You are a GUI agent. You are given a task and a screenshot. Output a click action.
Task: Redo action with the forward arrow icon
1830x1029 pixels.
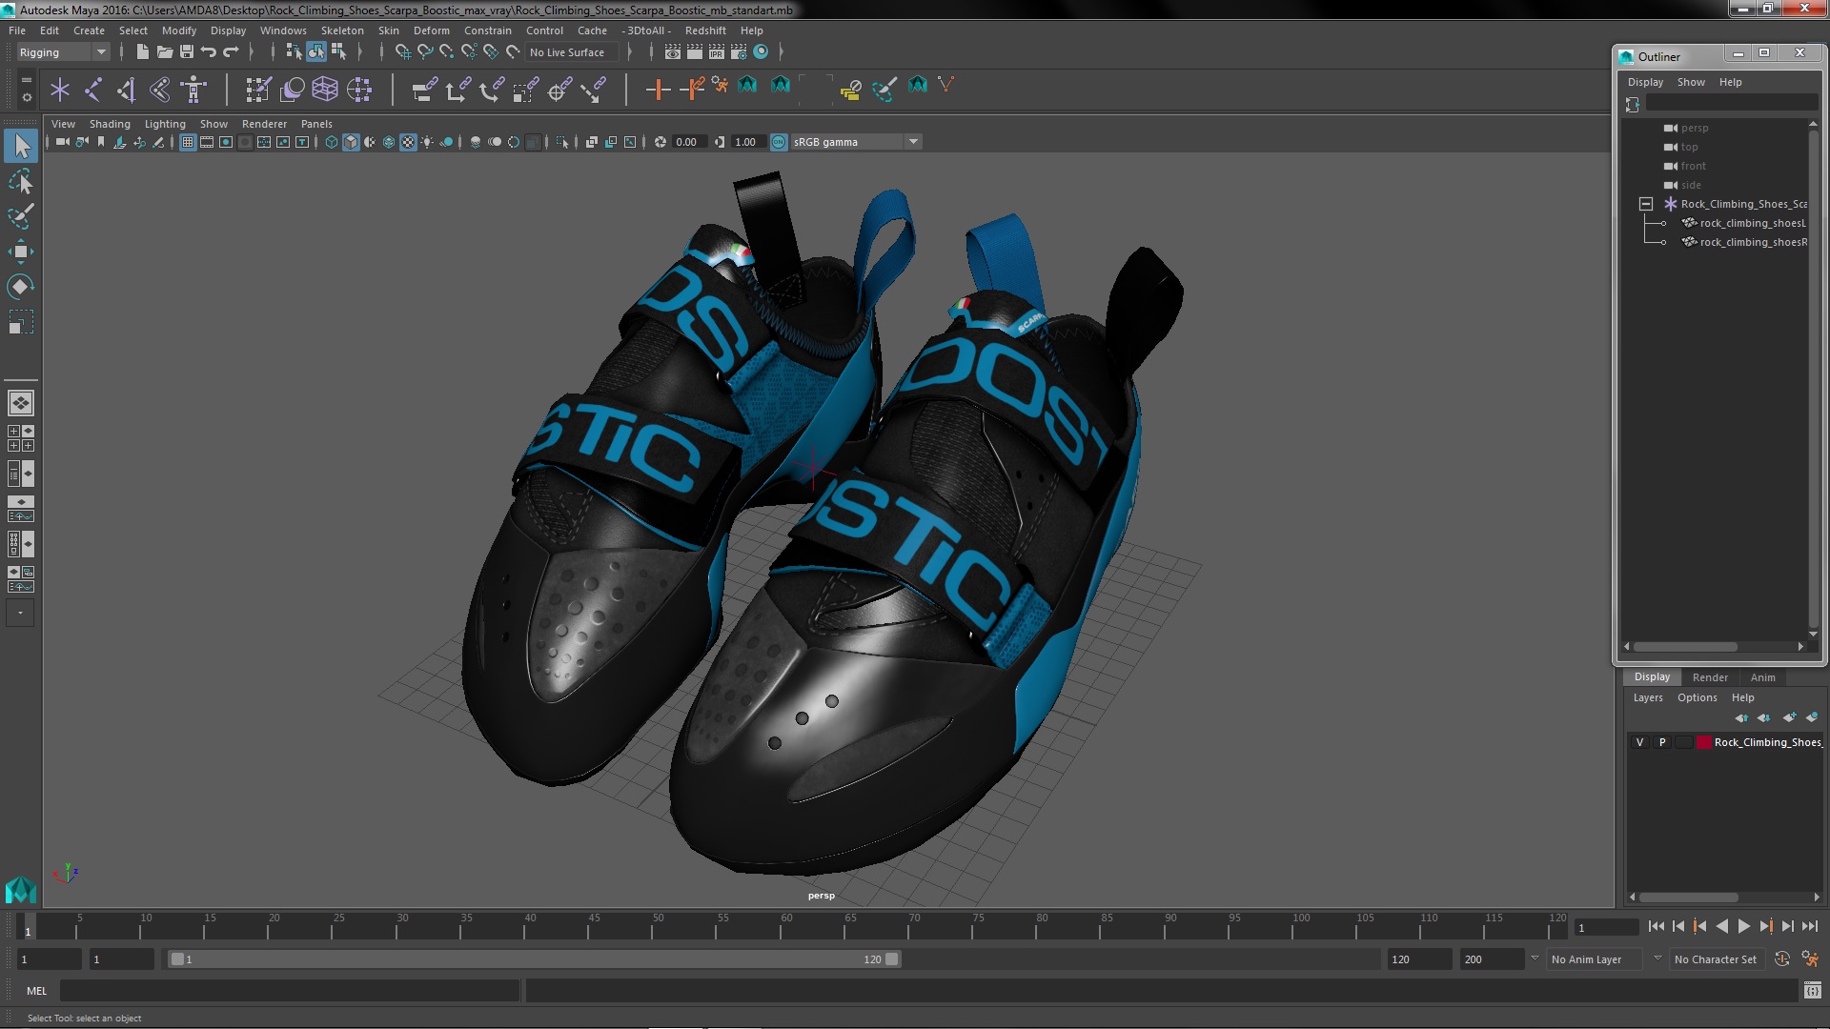pyautogui.click(x=231, y=52)
